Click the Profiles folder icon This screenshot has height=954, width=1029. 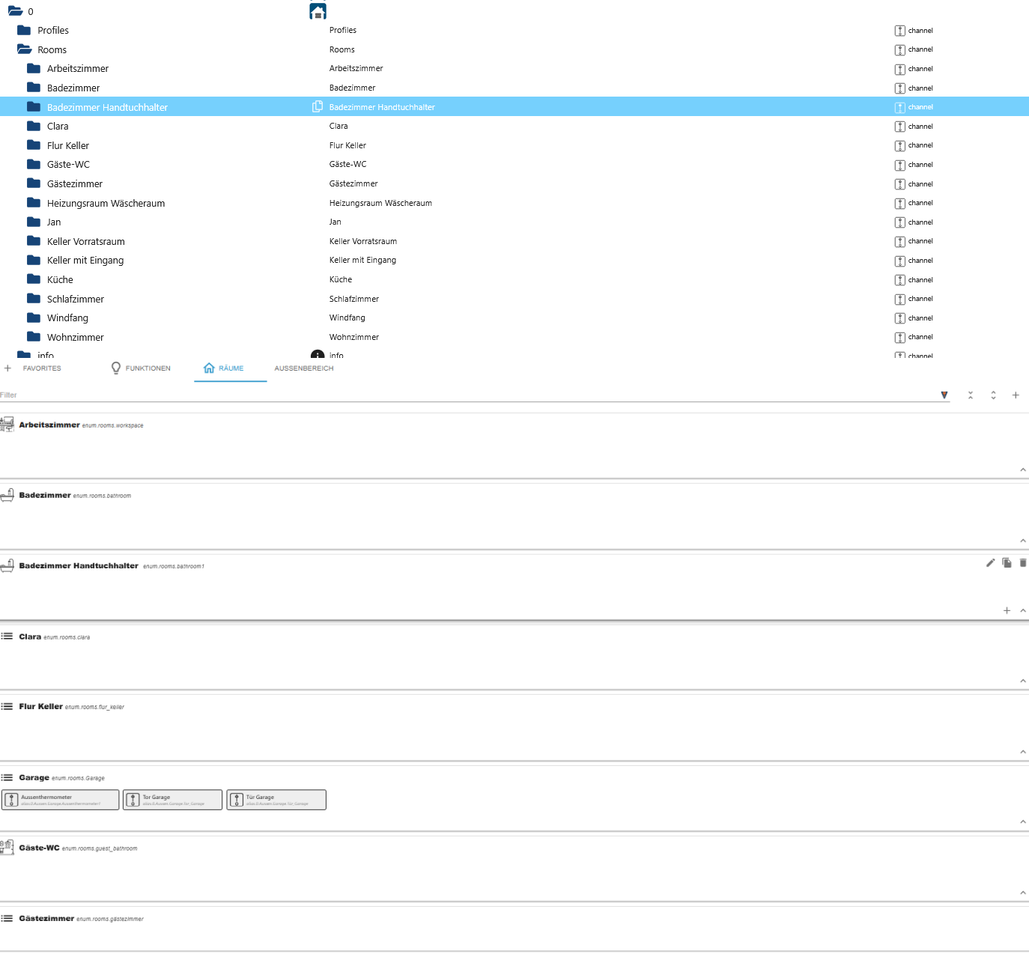point(24,30)
